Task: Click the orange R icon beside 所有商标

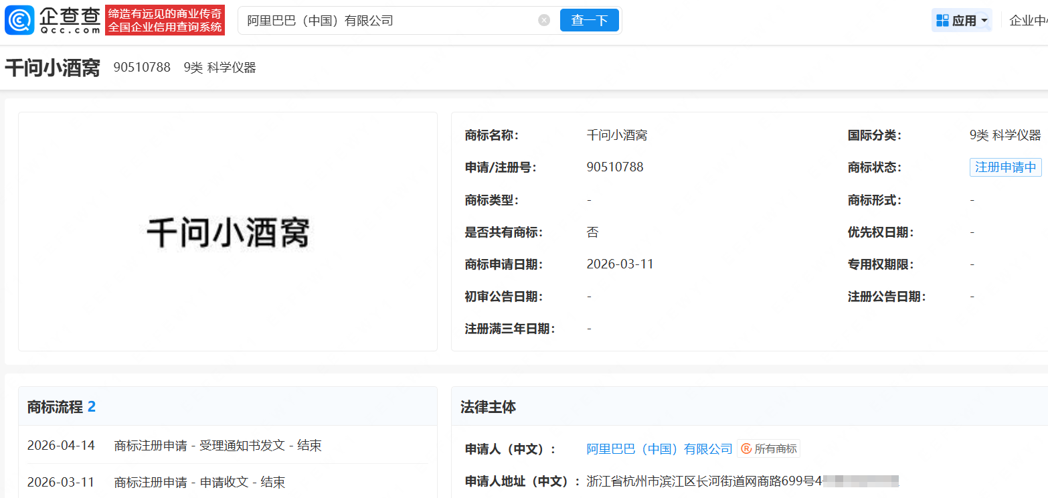Action: point(746,449)
